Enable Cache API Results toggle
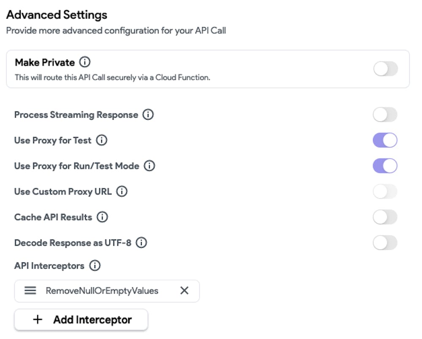 [385, 217]
